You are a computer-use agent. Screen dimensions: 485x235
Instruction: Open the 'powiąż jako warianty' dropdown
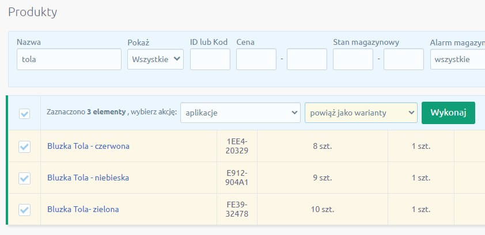(361, 113)
